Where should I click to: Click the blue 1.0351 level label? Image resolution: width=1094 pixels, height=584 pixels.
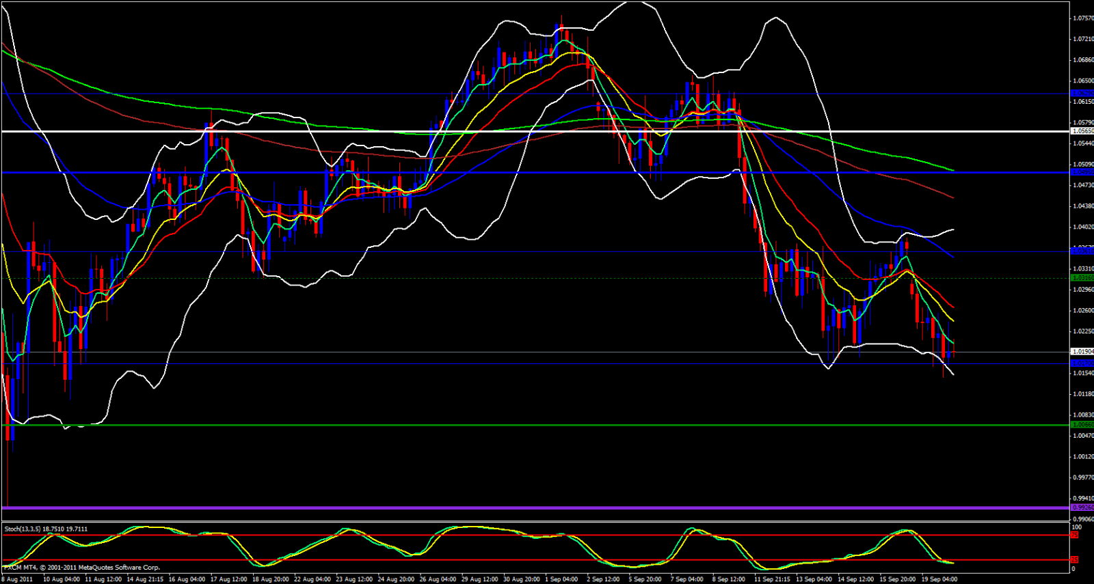(x=1081, y=251)
